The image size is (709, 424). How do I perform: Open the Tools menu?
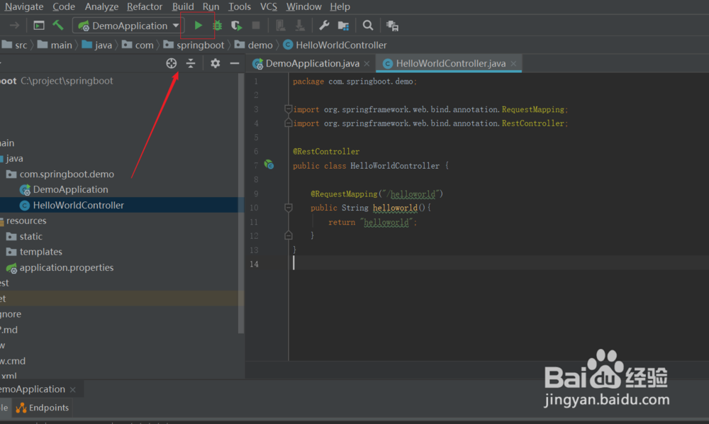coord(239,7)
